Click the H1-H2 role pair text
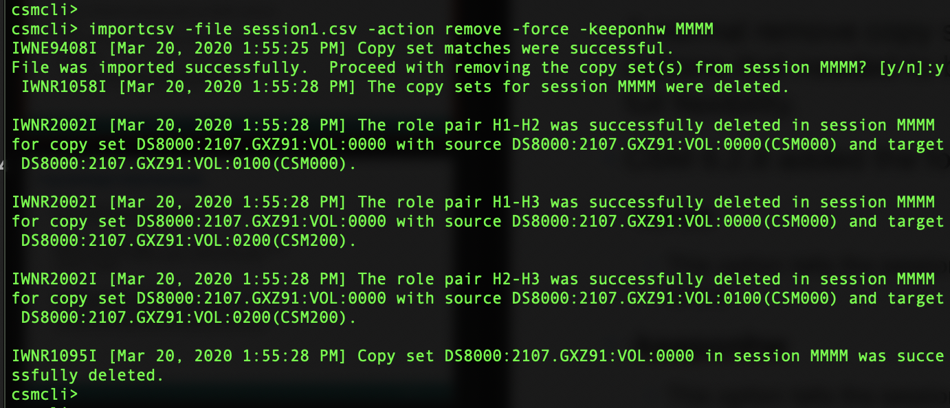The height and width of the screenshot is (408, 950). (x=516, y=126)
